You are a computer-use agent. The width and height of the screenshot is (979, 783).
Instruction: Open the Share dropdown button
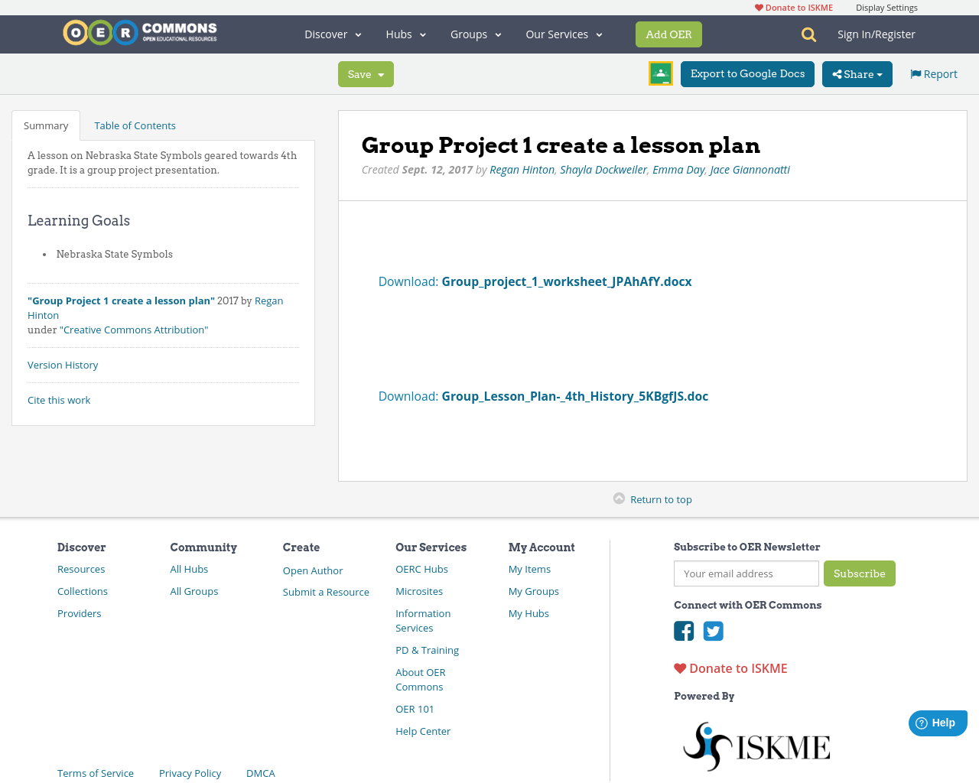pyautogui.click(x=857, y=74)
